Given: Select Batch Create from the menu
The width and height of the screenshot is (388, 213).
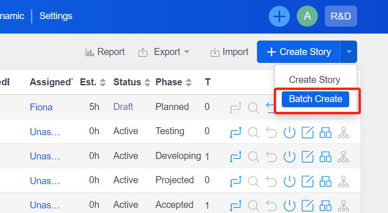Looking at the screenshot, I should coord(315,99).
